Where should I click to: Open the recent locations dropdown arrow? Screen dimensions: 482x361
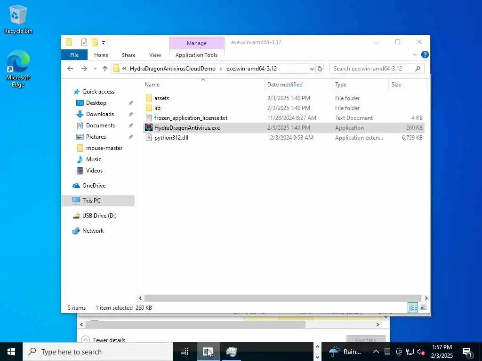click(x=95, y=69)
